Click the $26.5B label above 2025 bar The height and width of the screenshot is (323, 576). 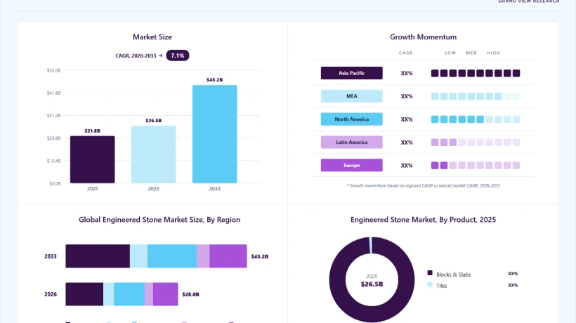154,120
